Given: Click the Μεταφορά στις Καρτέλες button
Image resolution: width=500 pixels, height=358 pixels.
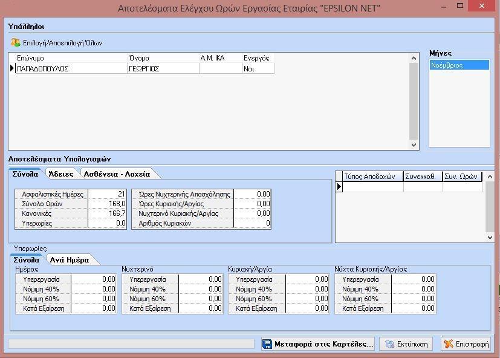Looking at the screenshot, I should (x=317, y=343).
